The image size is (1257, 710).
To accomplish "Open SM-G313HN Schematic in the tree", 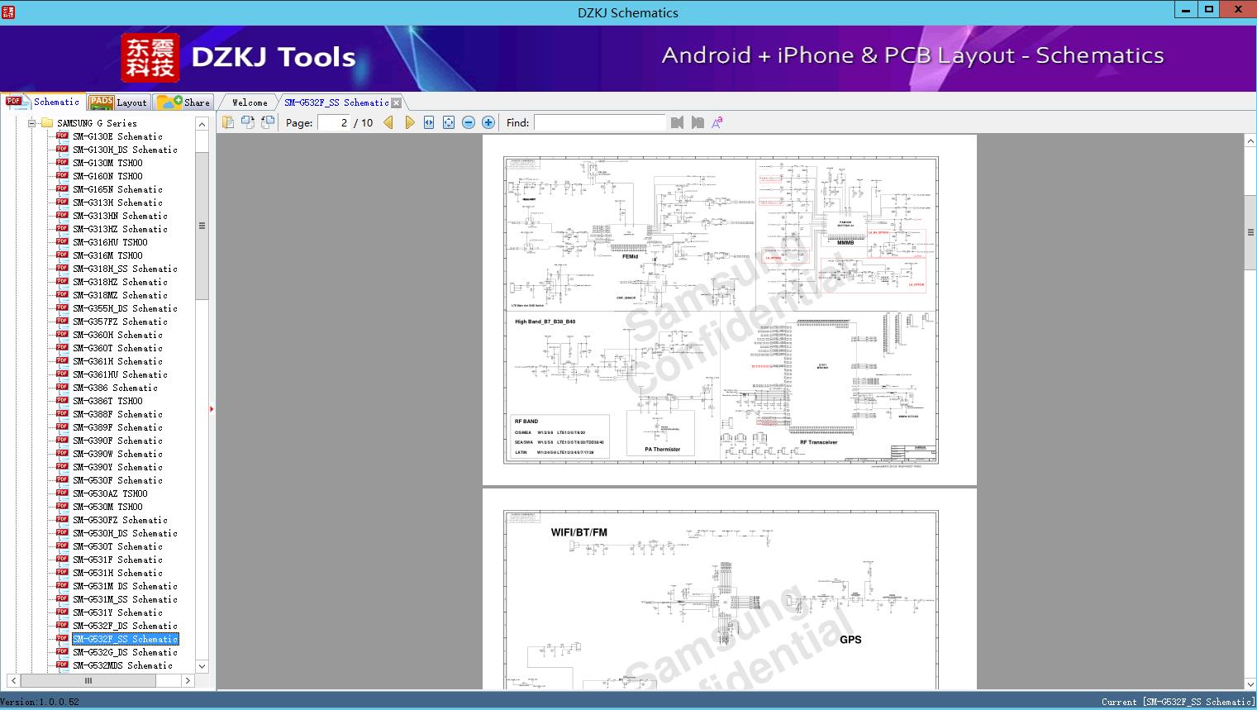I will (x=120, y=216).
